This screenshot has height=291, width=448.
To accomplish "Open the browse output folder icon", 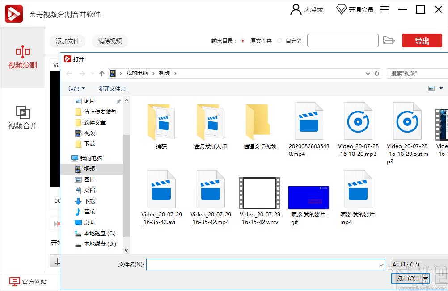I will click(x=389, y=40).
